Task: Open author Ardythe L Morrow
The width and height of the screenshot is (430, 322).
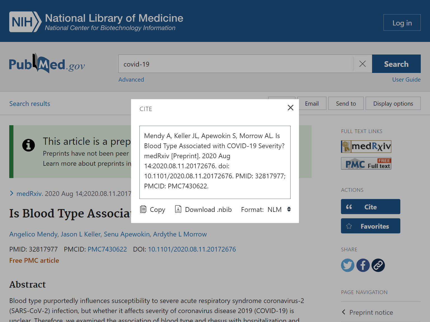Action: pos(180,234)
